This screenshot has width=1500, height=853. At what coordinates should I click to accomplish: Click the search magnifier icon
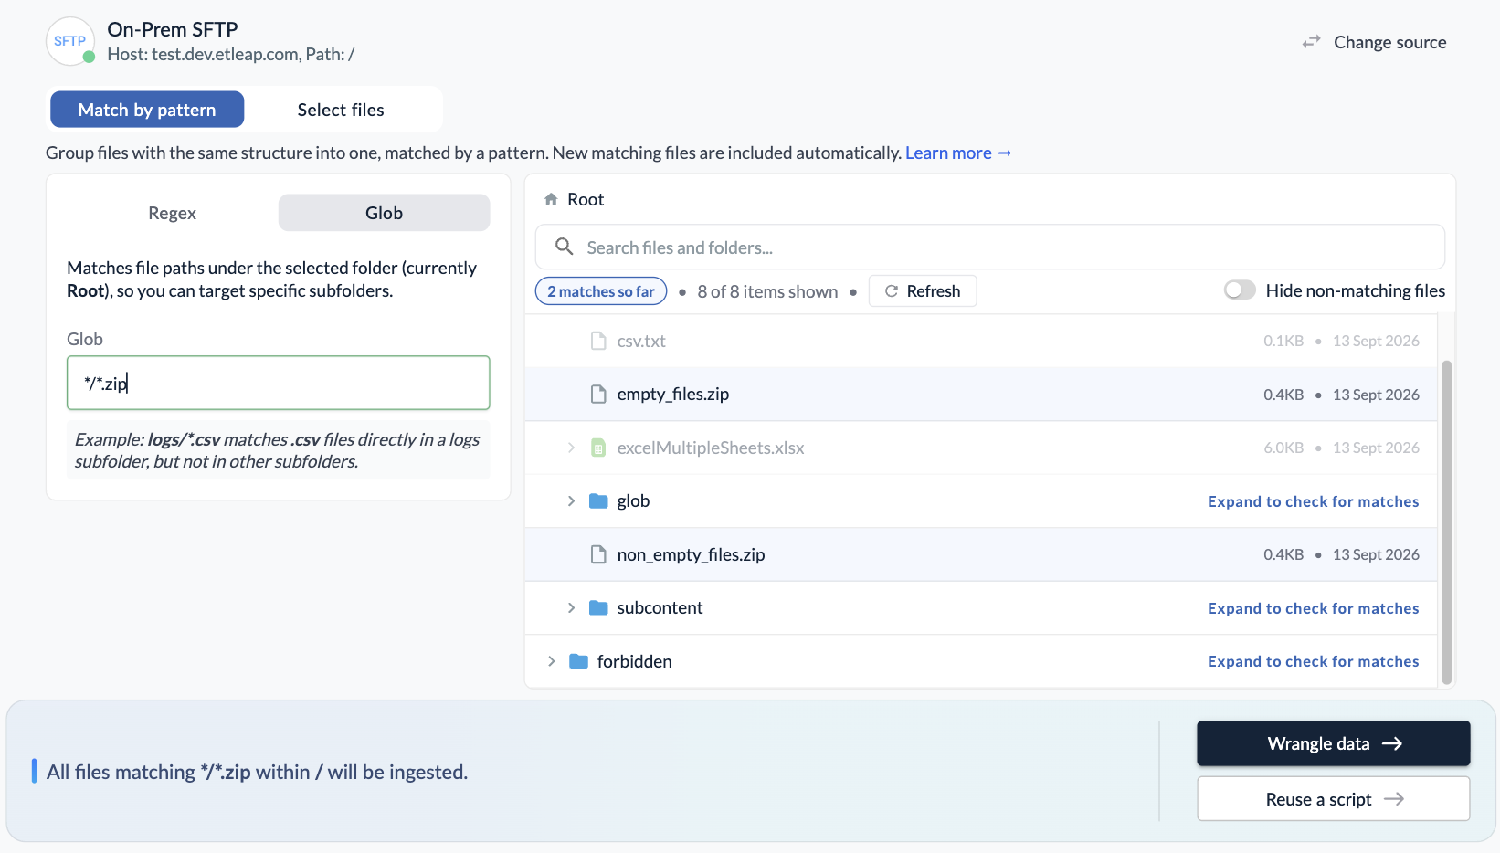565,247
